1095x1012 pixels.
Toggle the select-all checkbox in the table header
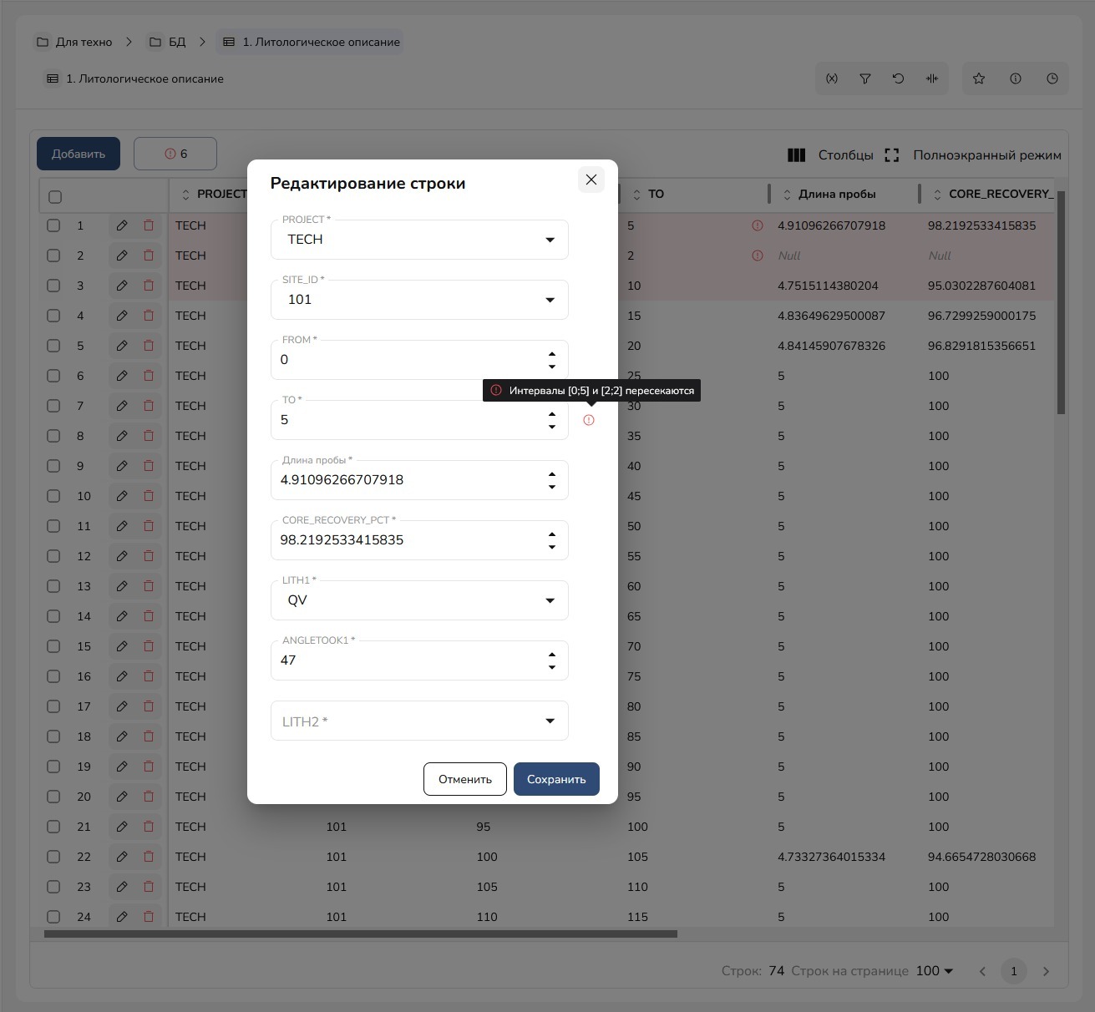55,197
